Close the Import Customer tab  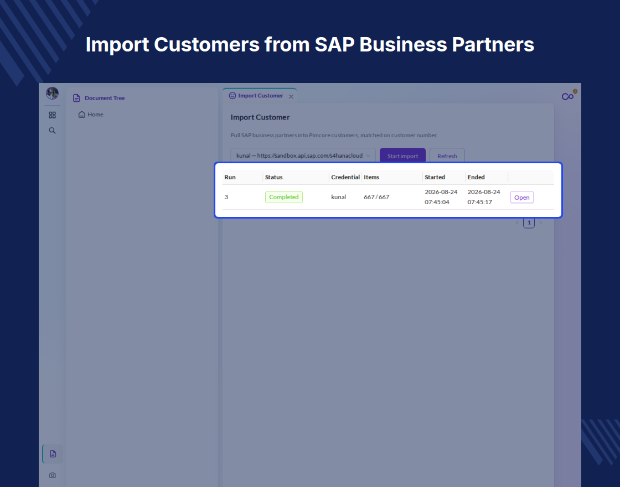pyautogui.click(x=291, y=96)
